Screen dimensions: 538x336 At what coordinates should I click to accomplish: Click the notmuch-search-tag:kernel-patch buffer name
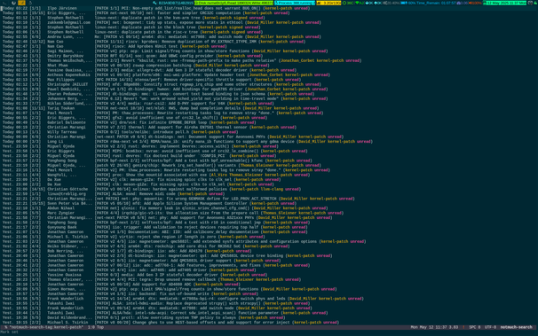point(46,327)
